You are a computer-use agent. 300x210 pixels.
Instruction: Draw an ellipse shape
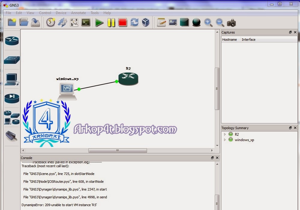coord(196,22)
